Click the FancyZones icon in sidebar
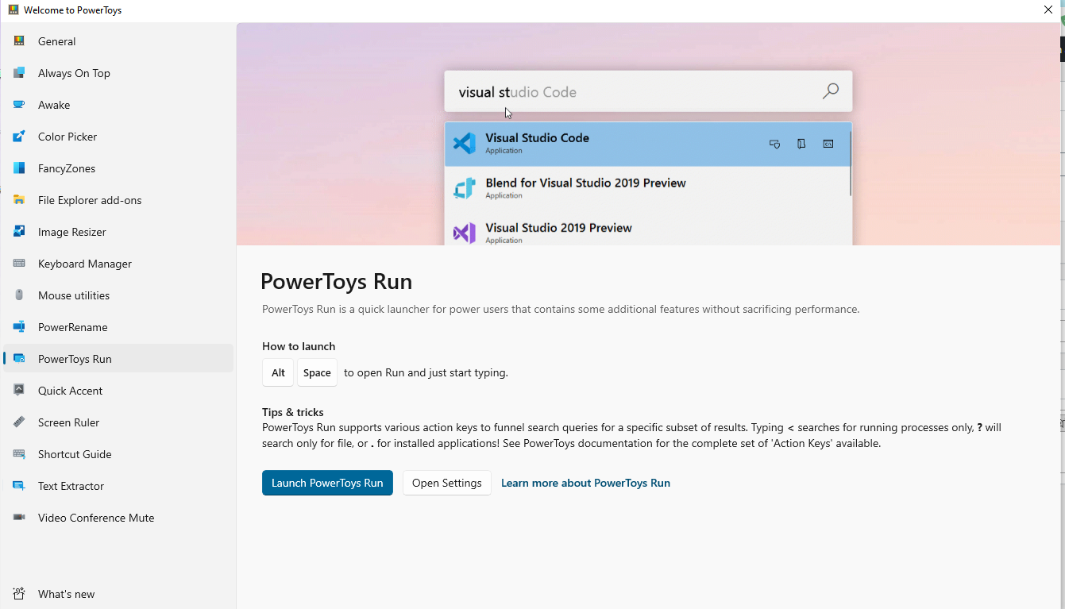This screenshot has width=1065, height=609. [x=19, y=168]
